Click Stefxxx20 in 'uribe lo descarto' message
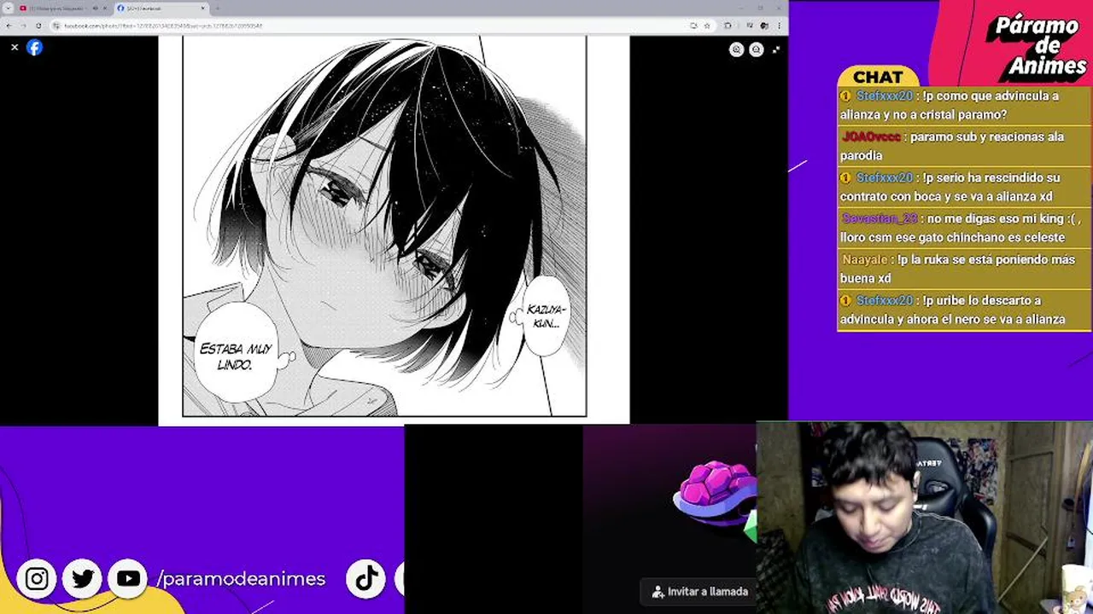 (885, 300)
